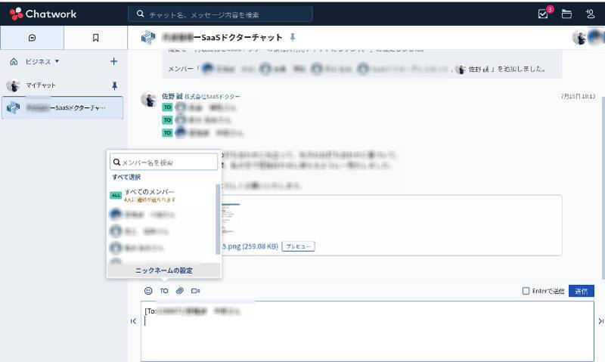Viewport: 605px width, 362px height.
Task: Open the emoji picker smiley icon
Action: [148, 291]
